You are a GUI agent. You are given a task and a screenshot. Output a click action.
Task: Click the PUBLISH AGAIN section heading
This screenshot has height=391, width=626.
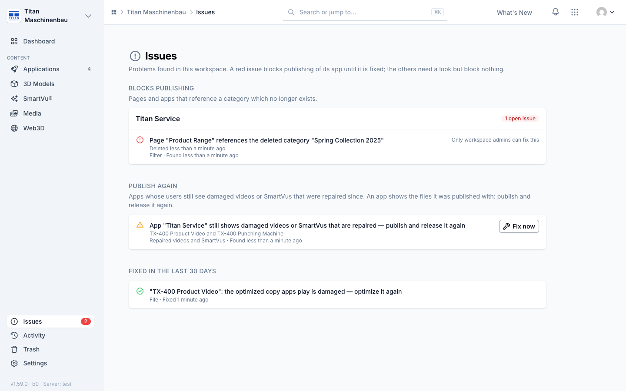[153, 186]
